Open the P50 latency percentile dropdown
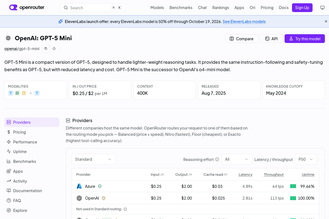Screen dimensions: 329x219 pyautogui.click(x=306, y=159)
